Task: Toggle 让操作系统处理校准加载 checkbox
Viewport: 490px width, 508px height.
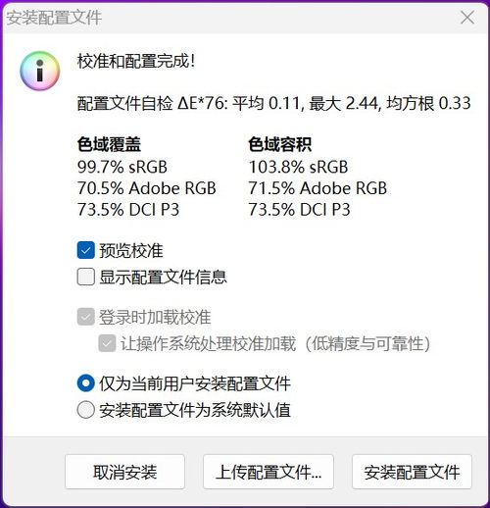Action: [x=107, y=343]
